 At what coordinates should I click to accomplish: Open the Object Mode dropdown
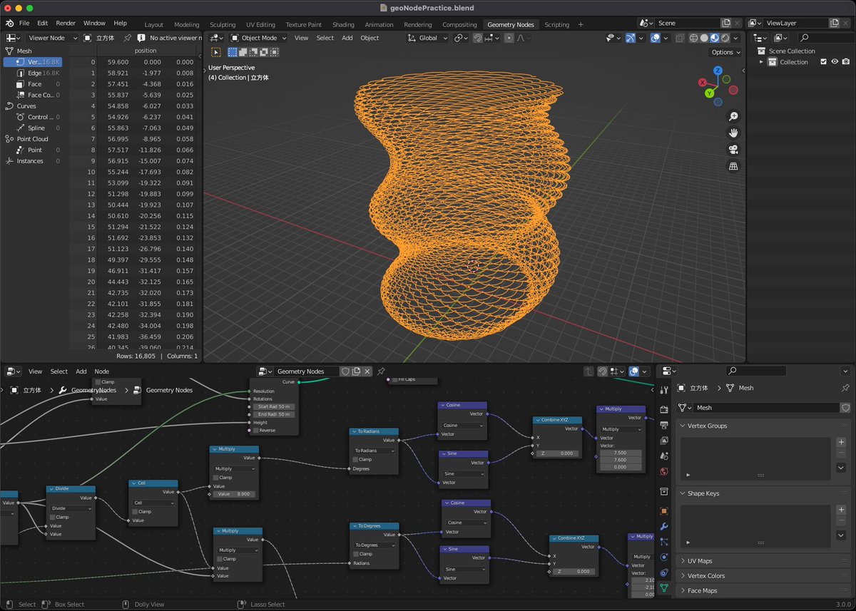click(x=258, y=38)
